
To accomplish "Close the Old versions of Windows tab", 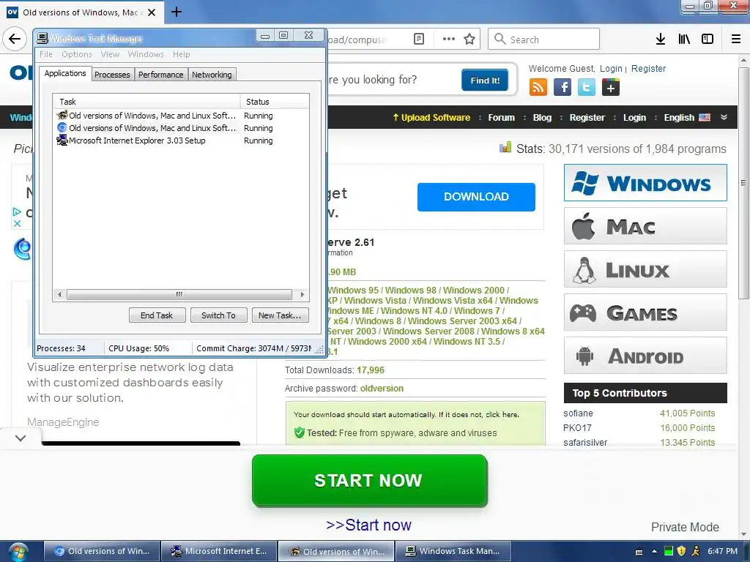I will 152,12.
